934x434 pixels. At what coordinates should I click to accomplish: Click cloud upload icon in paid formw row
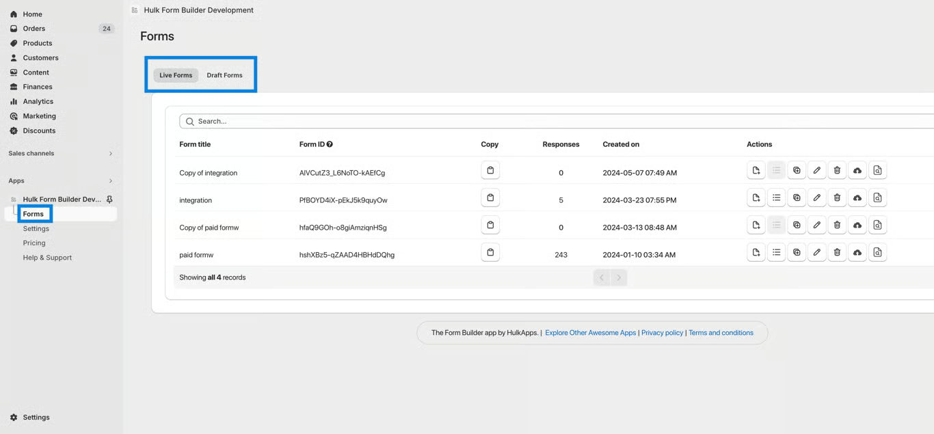857,252
